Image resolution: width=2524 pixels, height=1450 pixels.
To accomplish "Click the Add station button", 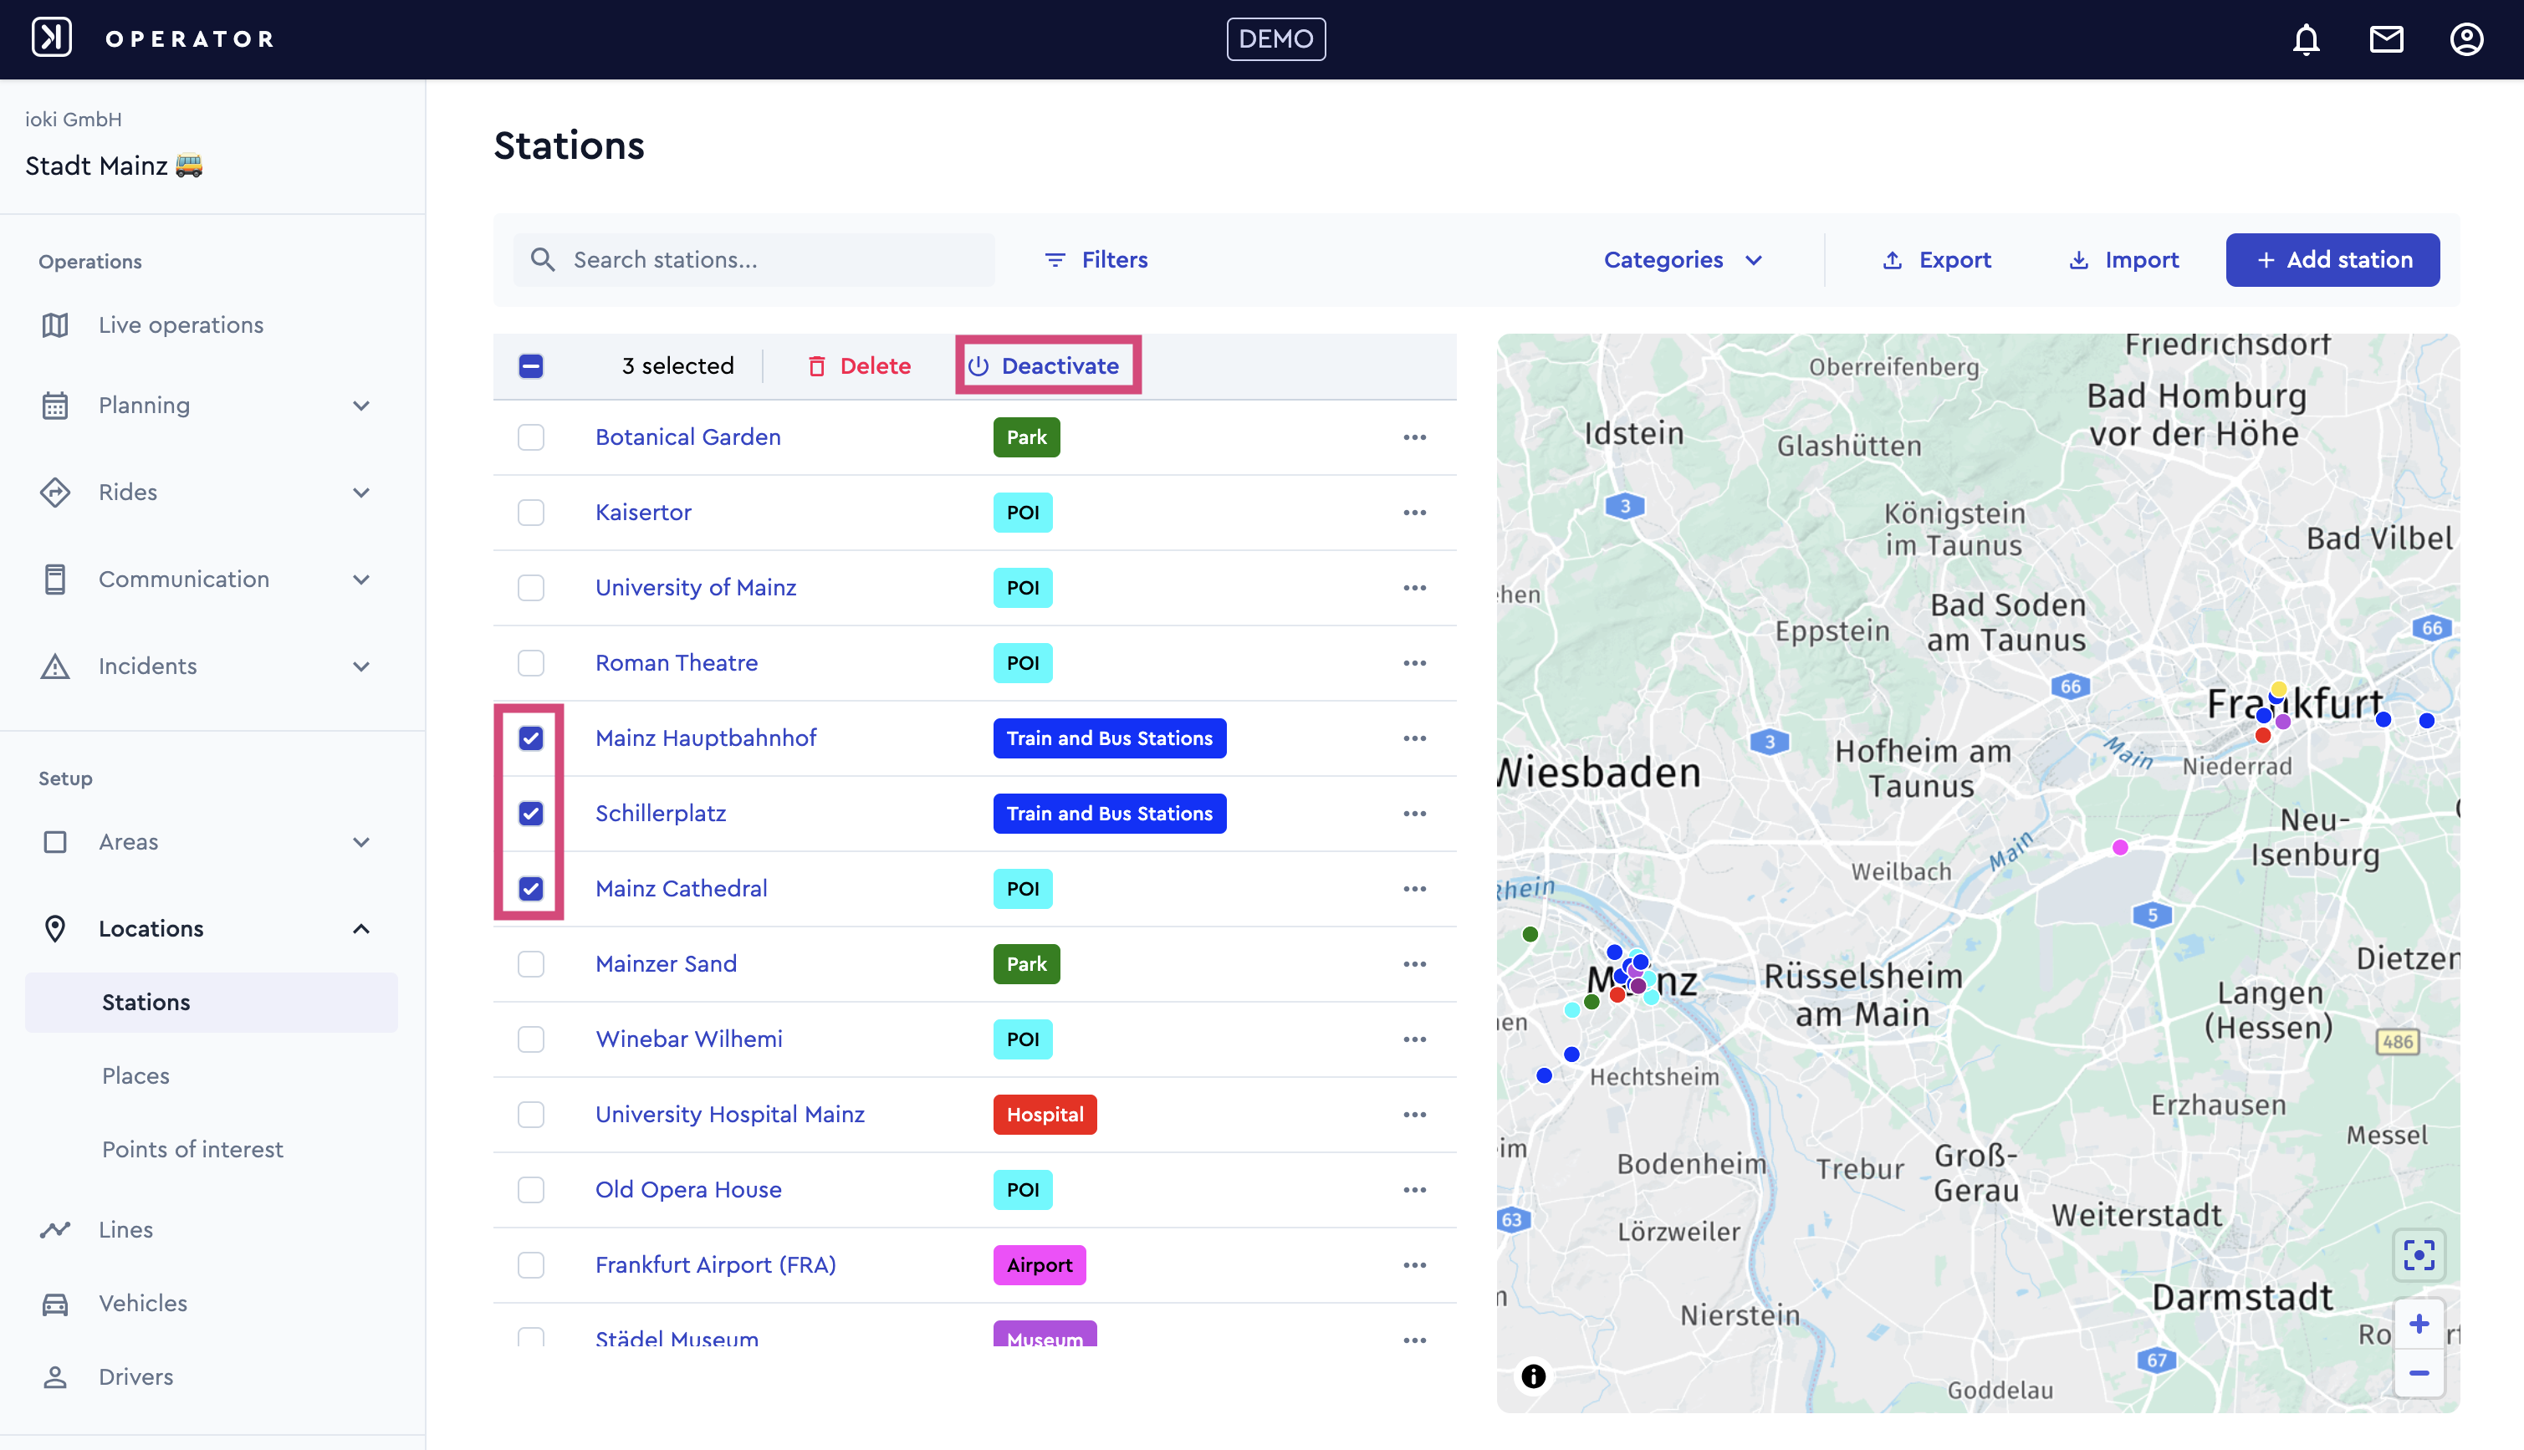I will click(2332, 260).
